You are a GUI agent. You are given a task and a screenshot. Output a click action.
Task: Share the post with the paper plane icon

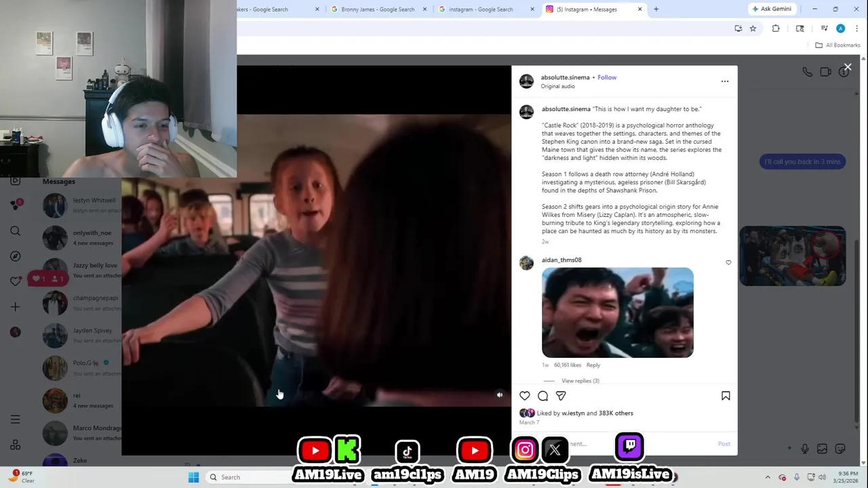[x=561, y=396]
